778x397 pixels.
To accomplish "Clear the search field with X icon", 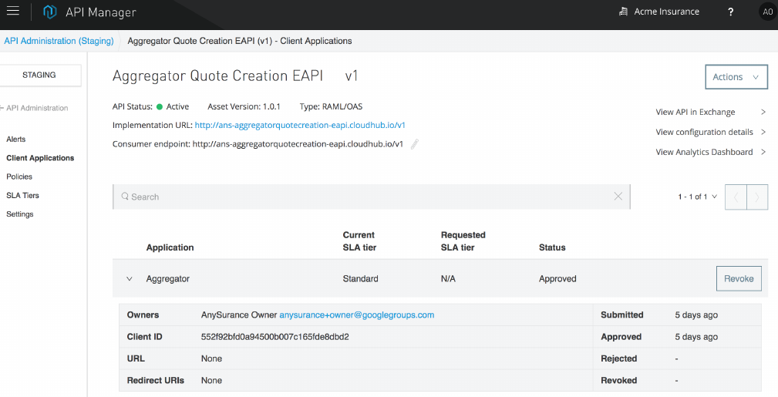I will pyautogui.click(x=618, y=197).
